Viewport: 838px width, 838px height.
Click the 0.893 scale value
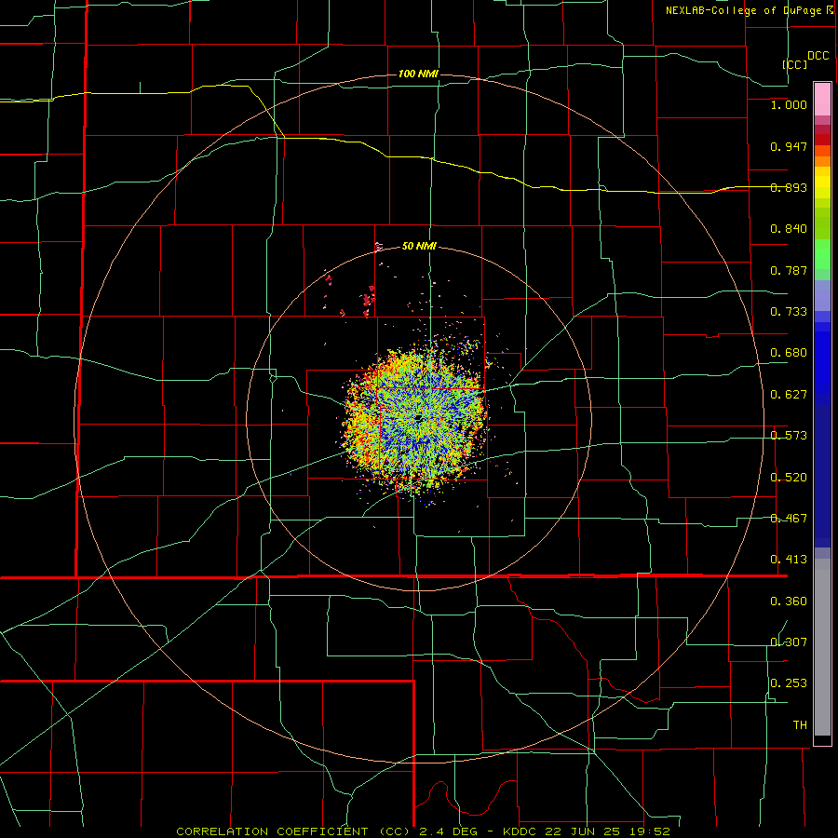coord(789,187)
